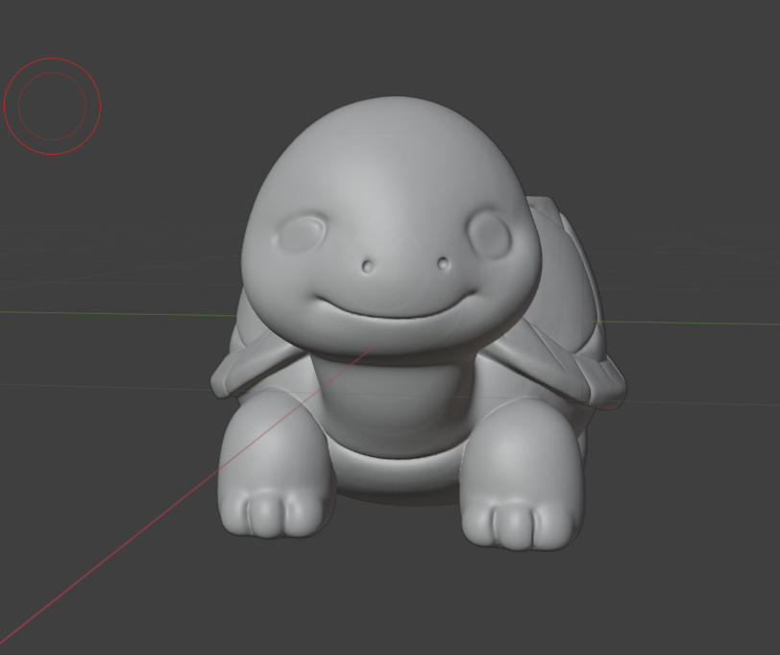Image resolution: width=780 pixels, height=655 pixels.
Task: Click the shell rim flap on the left side
Action: click(255, 370)
